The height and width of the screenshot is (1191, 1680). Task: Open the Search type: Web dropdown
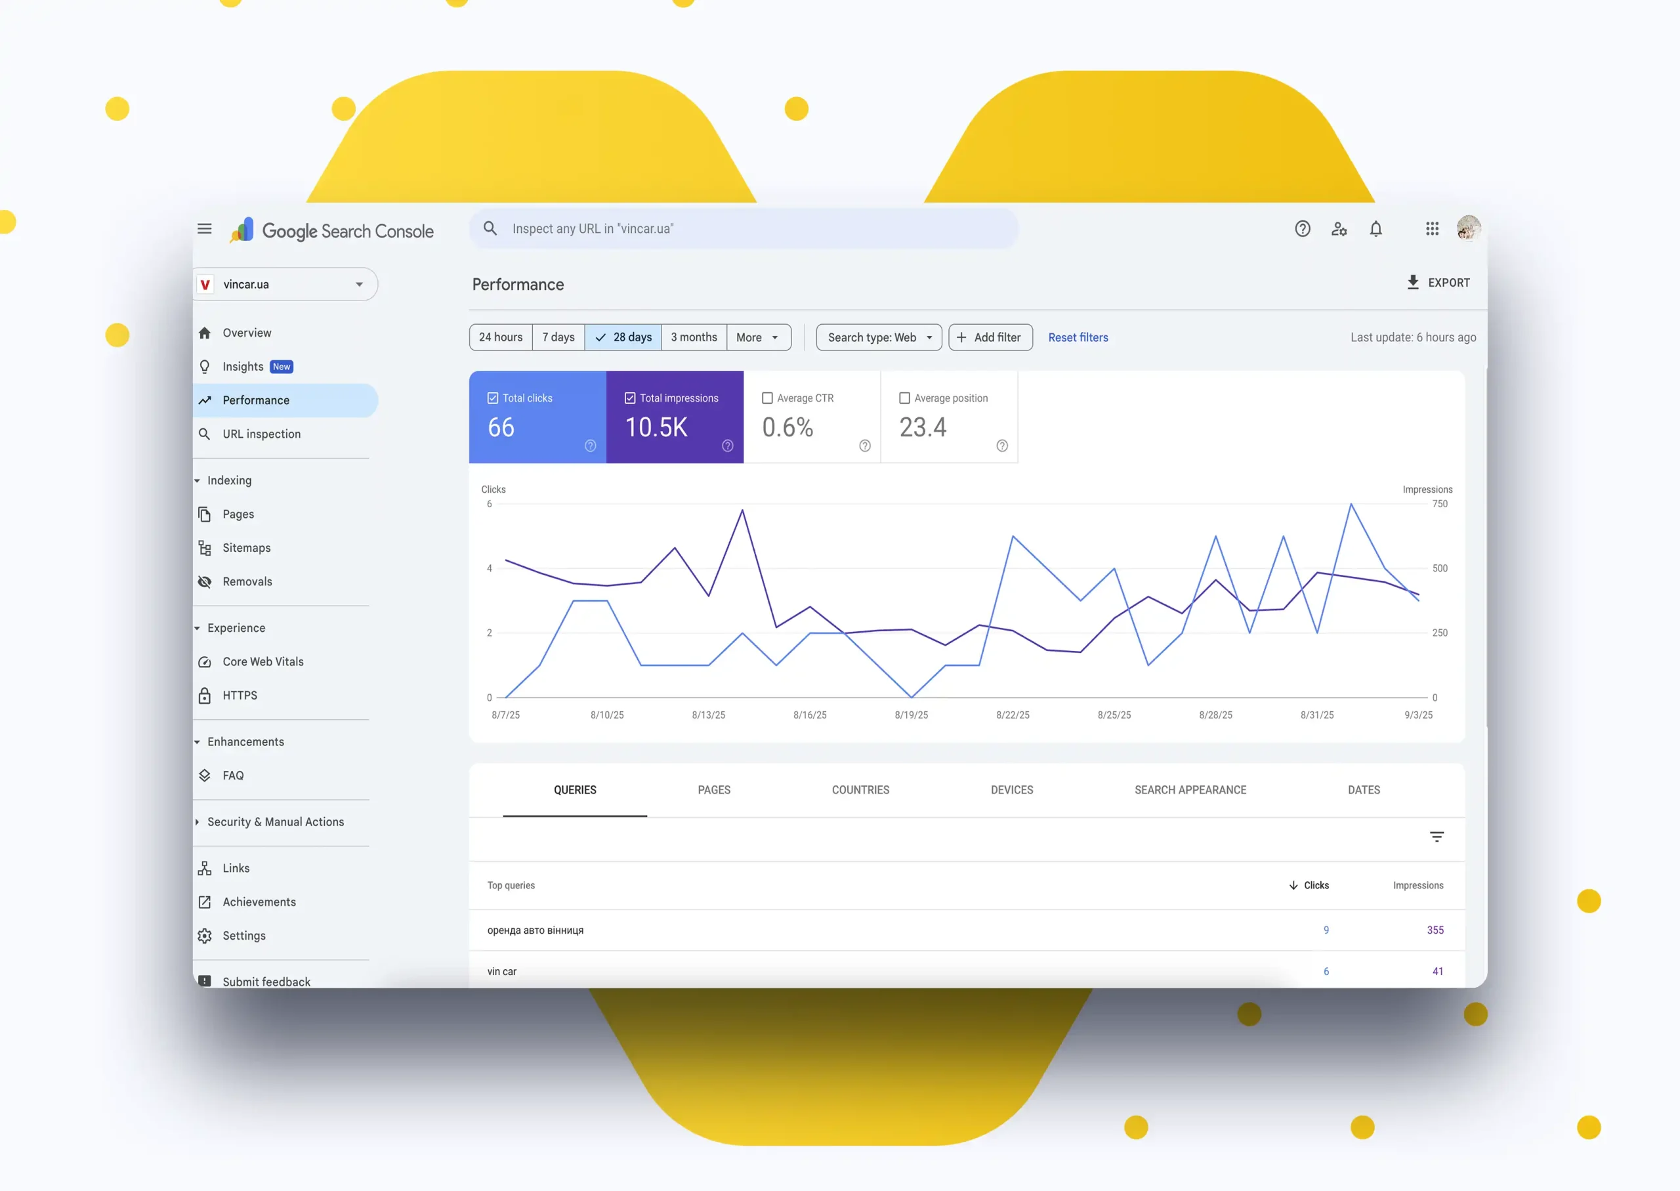879,337
